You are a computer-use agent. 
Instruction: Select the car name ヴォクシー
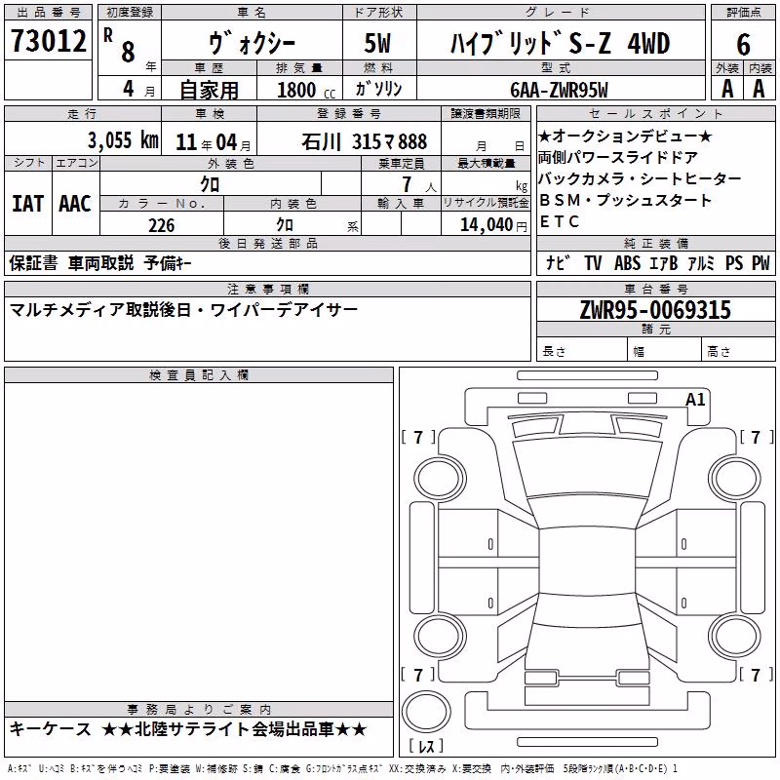252,44
